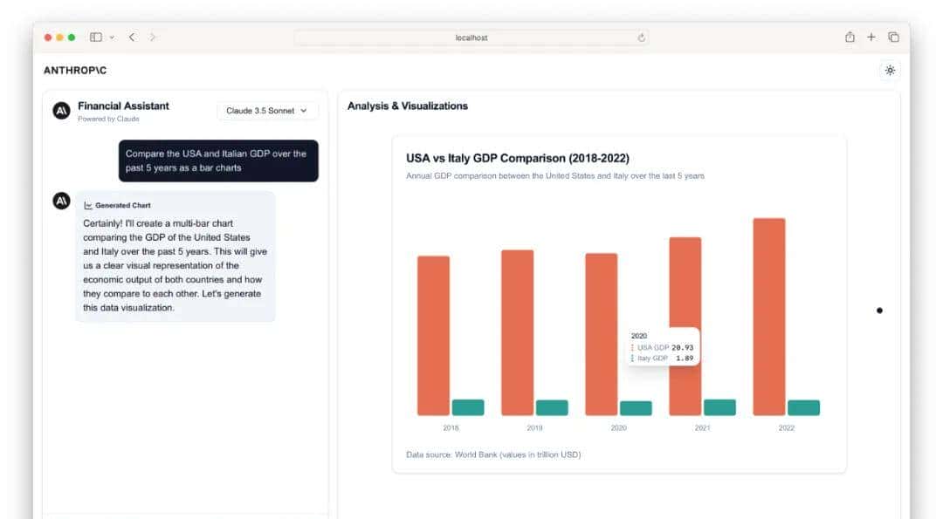Viewport: 943px width, 519px height.
Task: Click the 2018 Italy GDP teal bar
Action: point(468,407)
